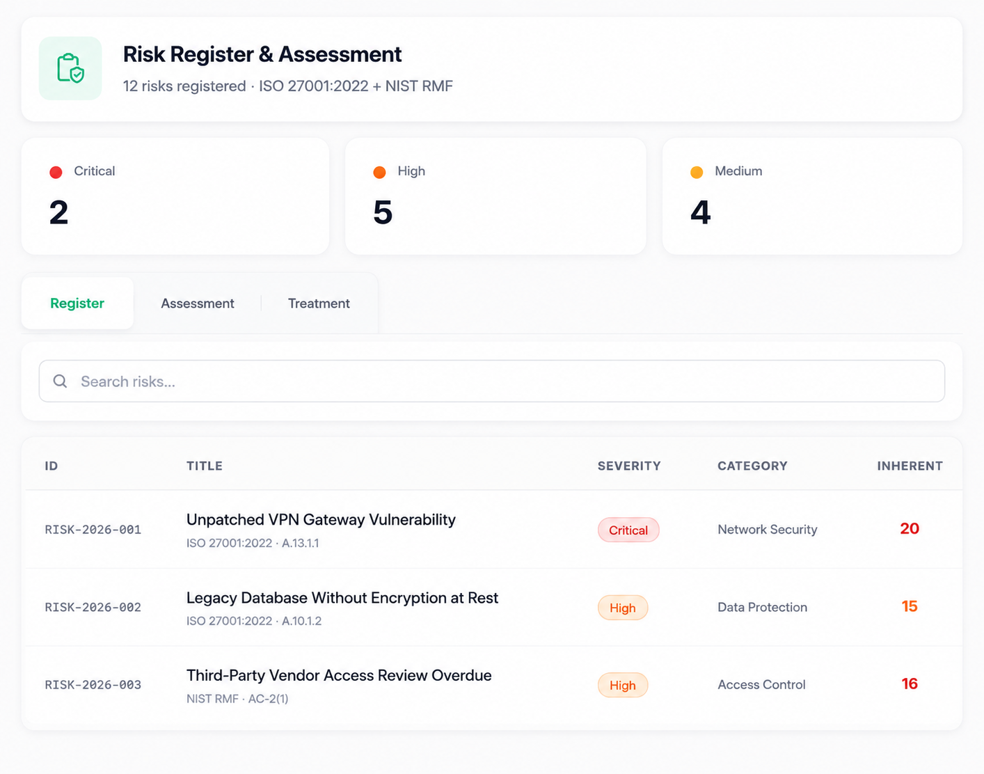Click the clipboard shield logo icon
This screenshot has height=774, width=984.
pos(70,68)
